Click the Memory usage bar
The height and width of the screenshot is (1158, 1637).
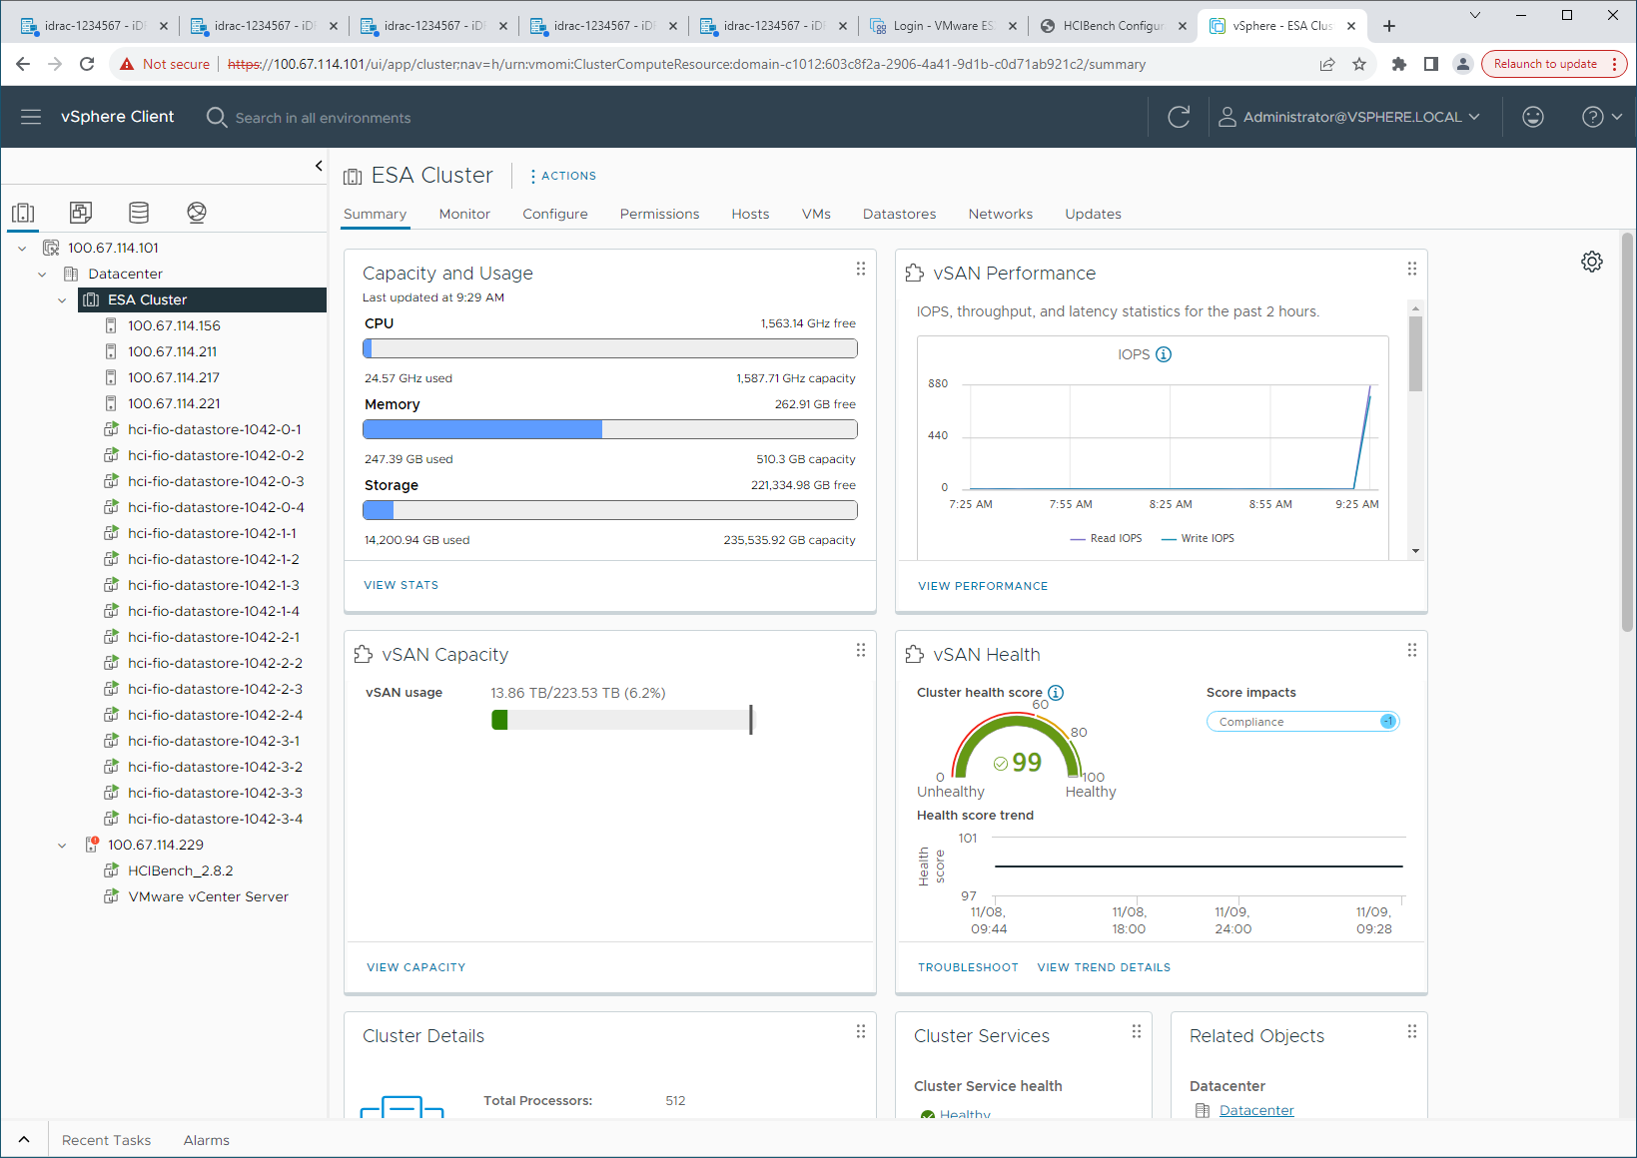click(609, 429)
